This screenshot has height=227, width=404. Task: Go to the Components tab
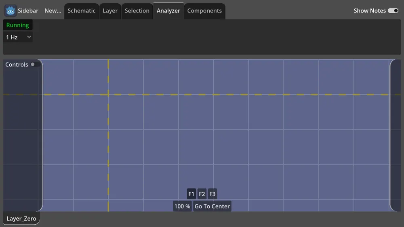pos(204,11)
